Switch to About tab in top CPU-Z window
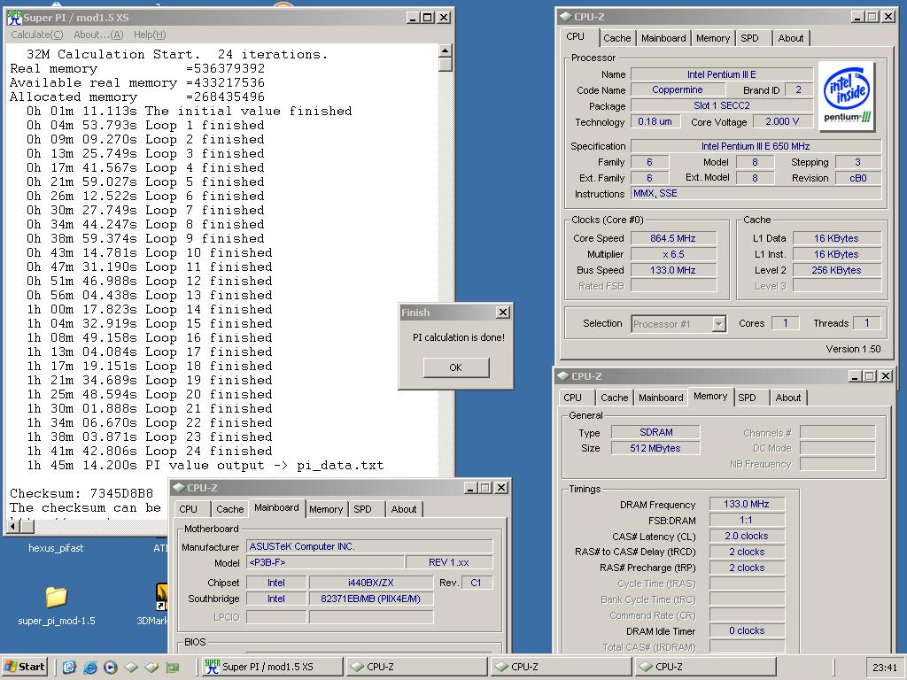The image size is (907, 680). pos(790,38)
